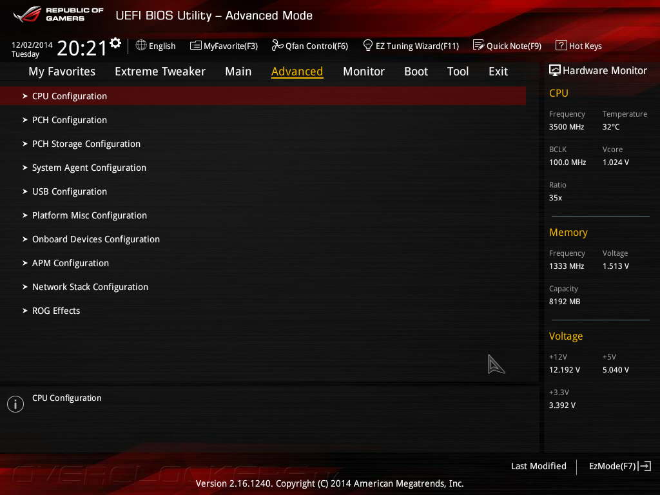The image size is (660, 495).
Task: Expand the Onboard Devices Configuration arrow
Action: pyautogui.click(x=25, y=239)
